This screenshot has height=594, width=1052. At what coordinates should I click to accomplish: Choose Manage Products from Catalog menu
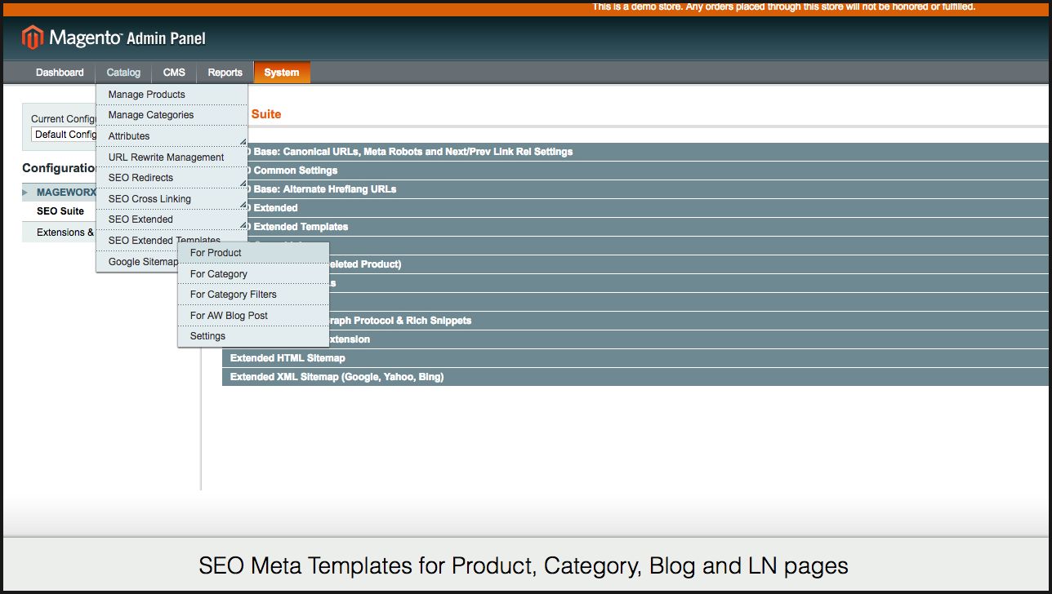(147, 95)
